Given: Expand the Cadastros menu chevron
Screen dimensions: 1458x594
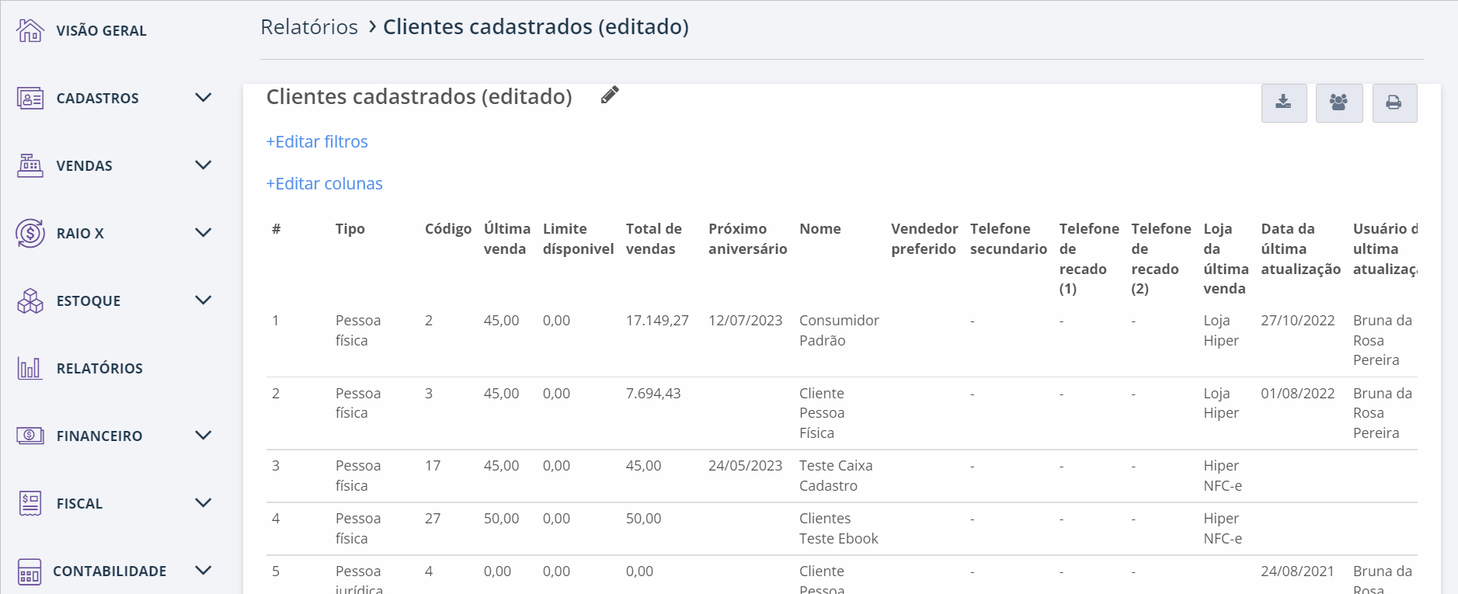Looking at the screenshot, I should point(204,98).
